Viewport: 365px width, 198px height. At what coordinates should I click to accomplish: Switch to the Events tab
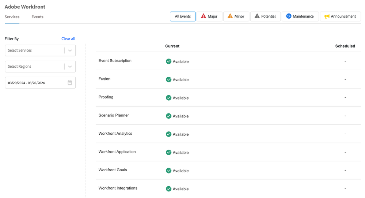click(38, 17)
